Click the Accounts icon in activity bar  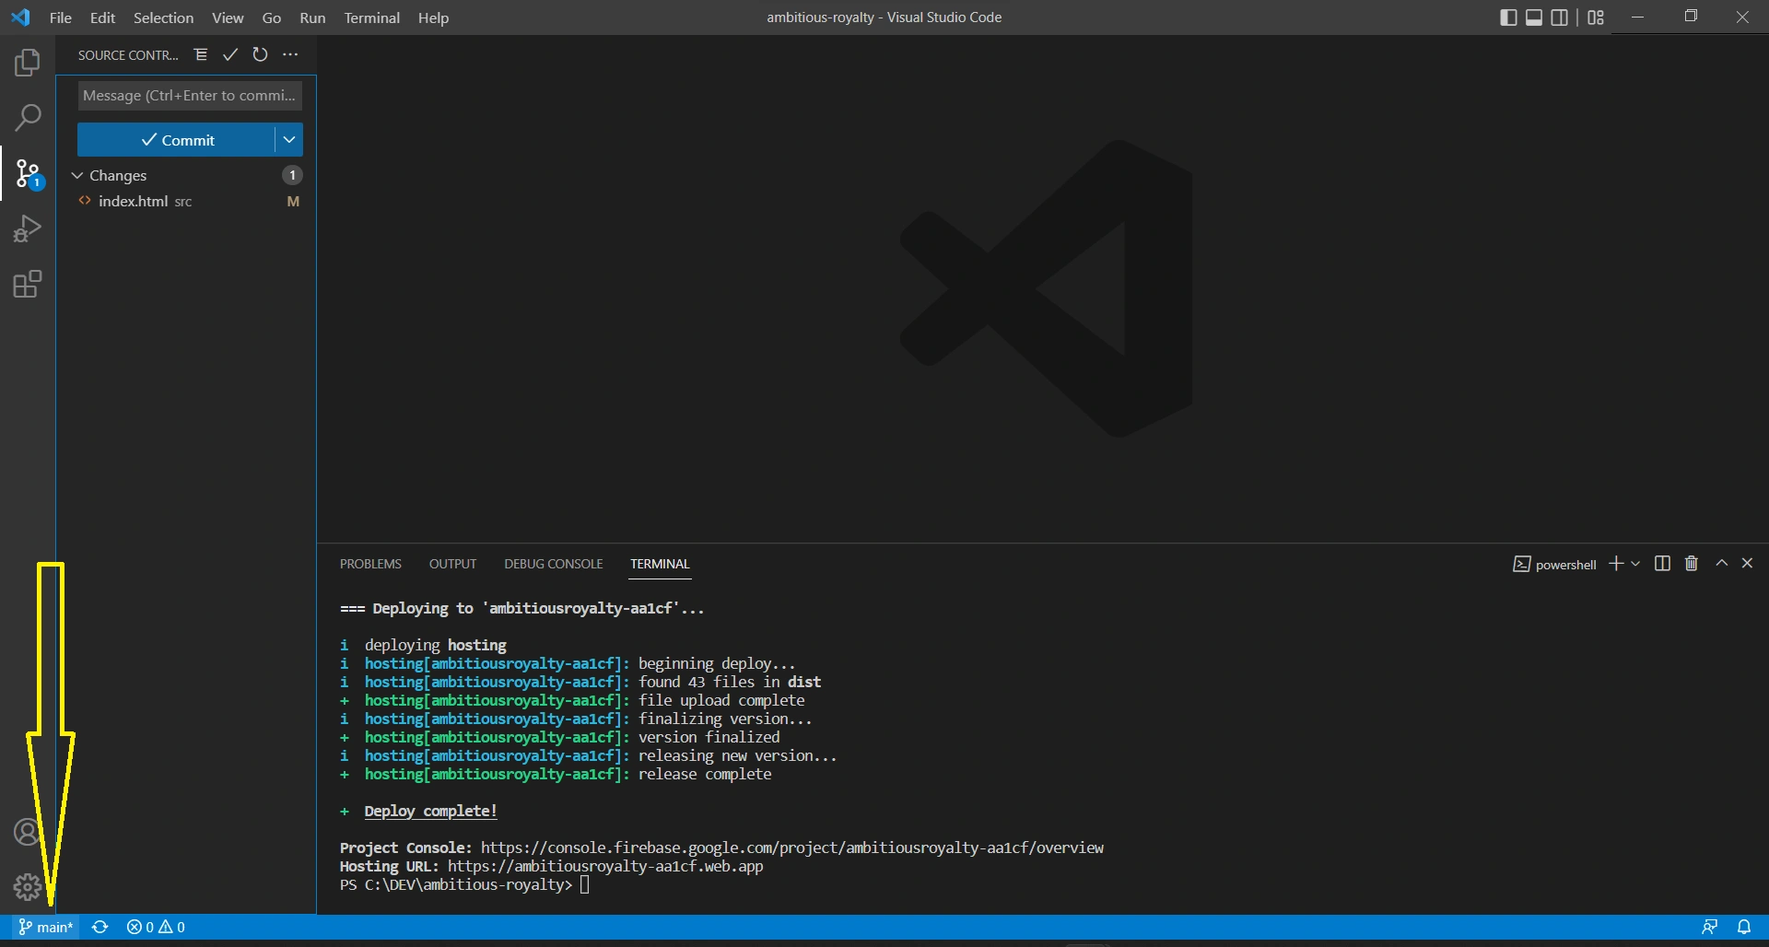pyautogui.click(x=28, y=833)
